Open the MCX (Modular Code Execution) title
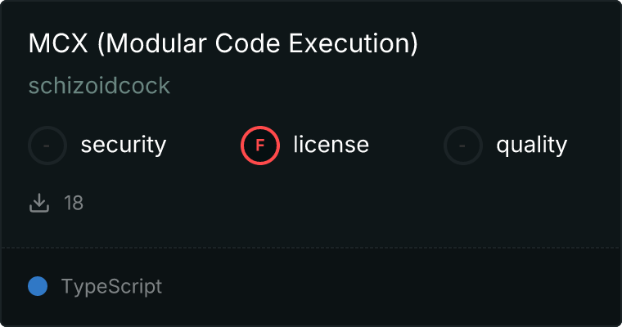The image size is (622, 327). coord(223,44)
